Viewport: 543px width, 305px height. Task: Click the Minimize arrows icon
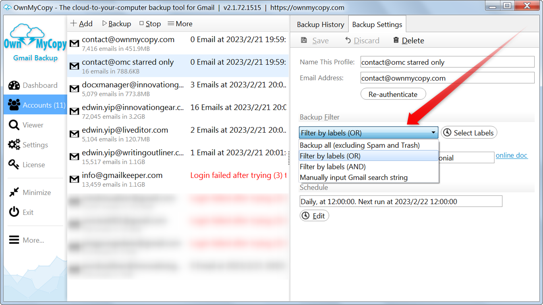(14, 192)
